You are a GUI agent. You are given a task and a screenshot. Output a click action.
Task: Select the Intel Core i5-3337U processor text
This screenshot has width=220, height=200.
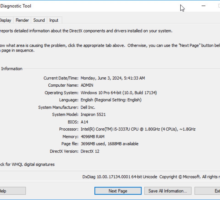[138, 129]
